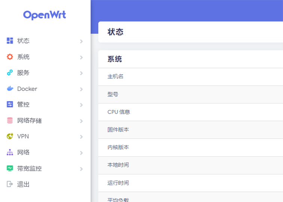Screen dimensions: 283x202
Task: Select the 型号 row label
Action: tap(113, 94)
